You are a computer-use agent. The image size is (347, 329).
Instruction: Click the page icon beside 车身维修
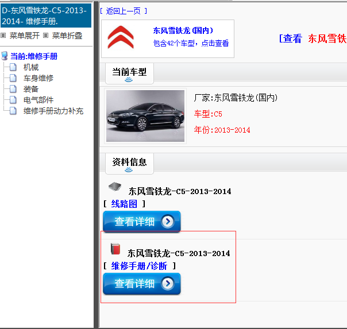[x=13, y=78]
